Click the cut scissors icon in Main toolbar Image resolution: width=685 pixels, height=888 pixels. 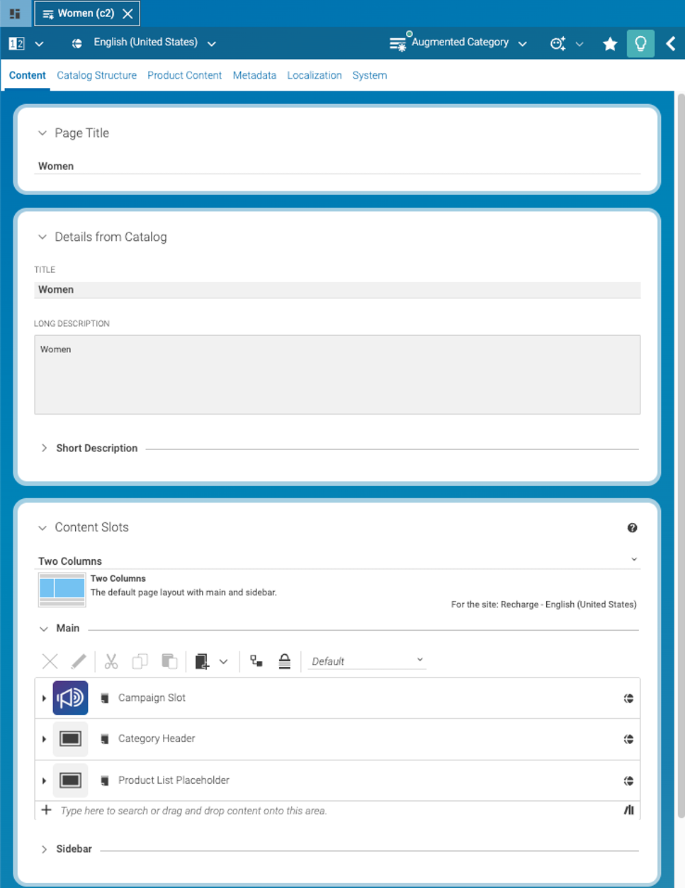[111, 661]
